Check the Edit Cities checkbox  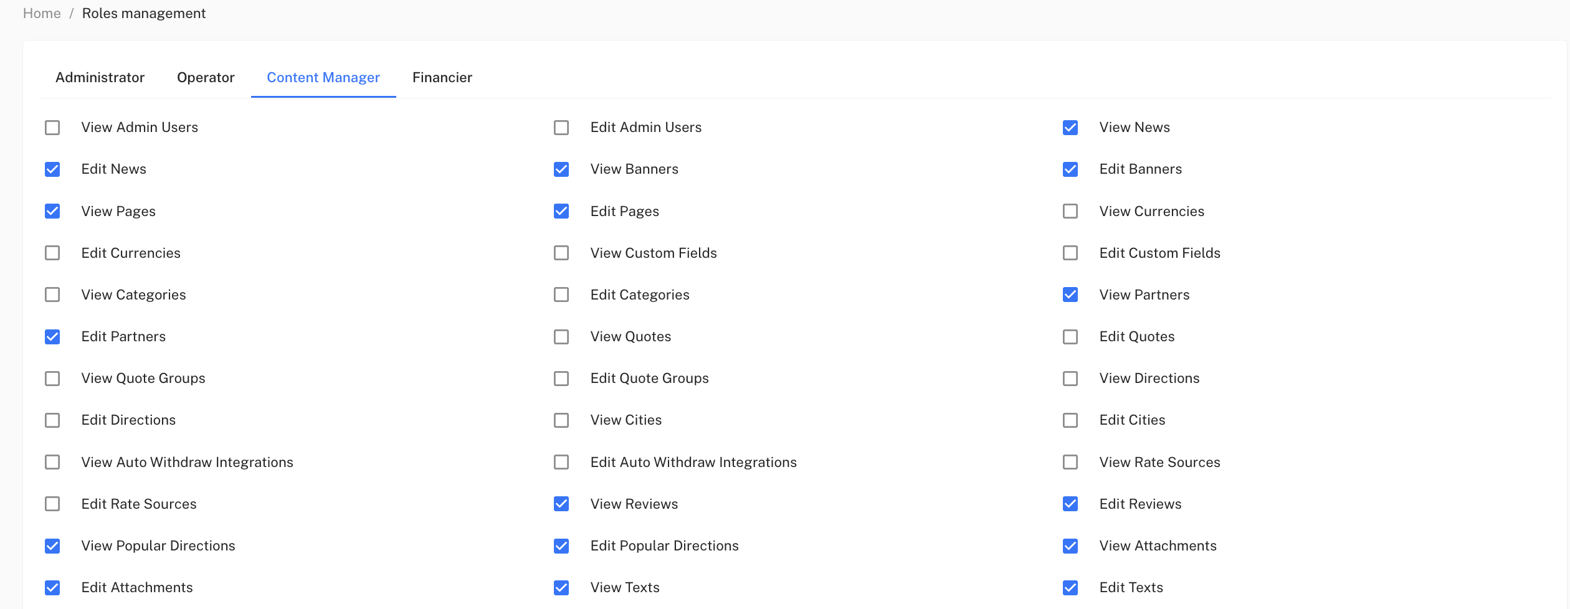[x=1070, y=420]
